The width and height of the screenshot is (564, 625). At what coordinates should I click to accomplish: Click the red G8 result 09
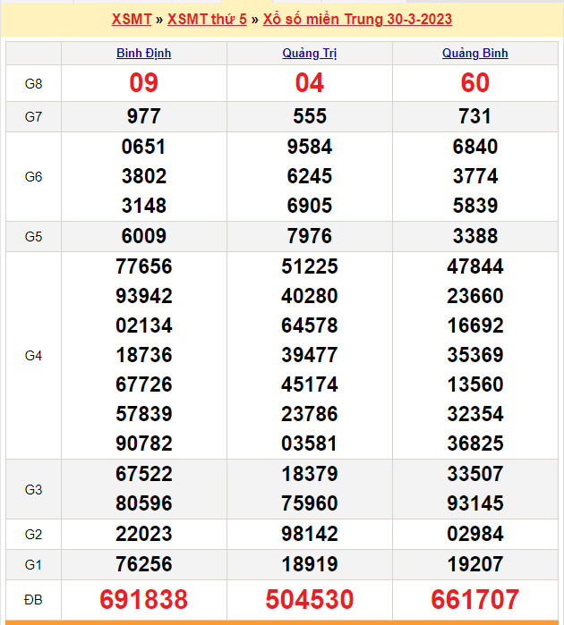(143, 83)
